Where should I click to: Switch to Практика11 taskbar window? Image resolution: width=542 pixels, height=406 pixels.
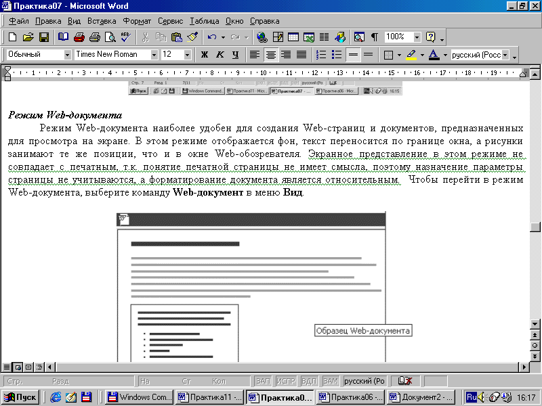tap(209, 397)
